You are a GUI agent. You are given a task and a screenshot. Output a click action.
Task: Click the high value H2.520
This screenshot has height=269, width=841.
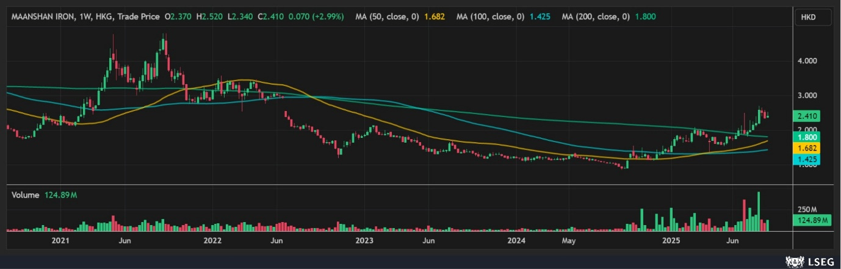point(209,16)
